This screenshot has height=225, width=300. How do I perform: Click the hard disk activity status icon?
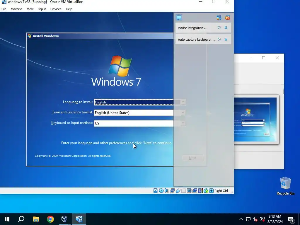(155, 190)
